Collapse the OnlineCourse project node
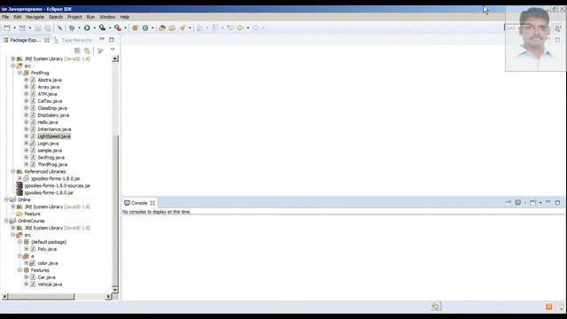This screenshot has height=319, width=567. [x=6, y=221]
